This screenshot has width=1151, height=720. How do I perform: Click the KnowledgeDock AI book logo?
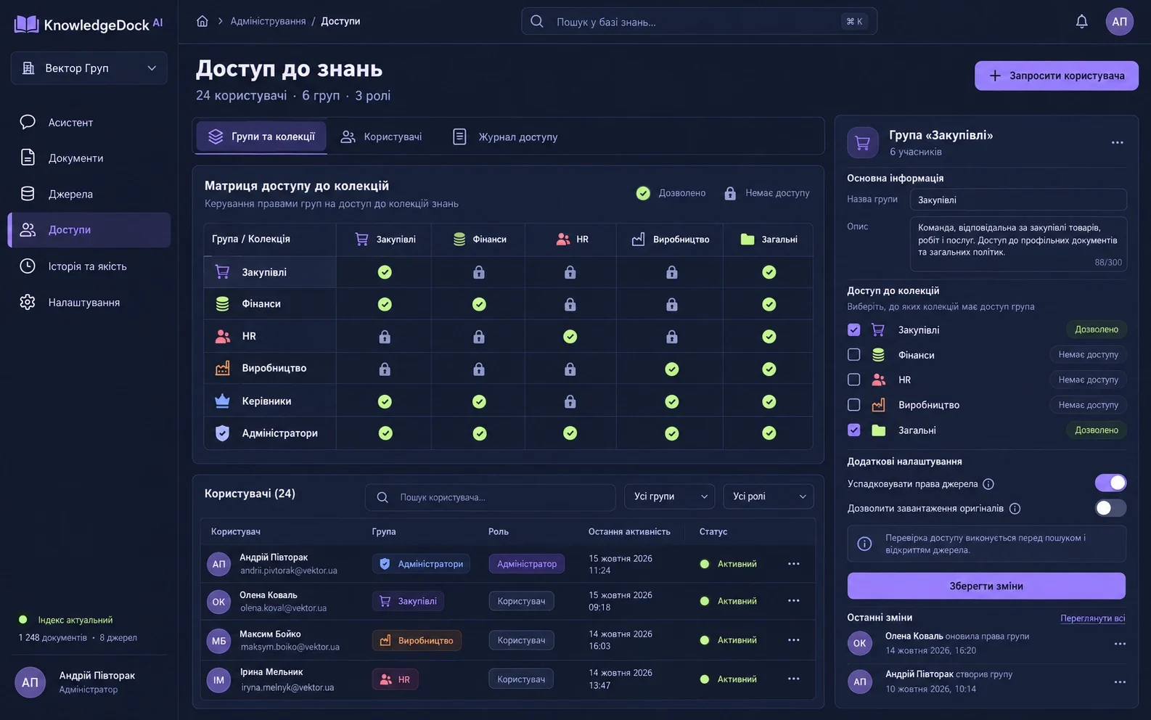[x=27, y=24]
